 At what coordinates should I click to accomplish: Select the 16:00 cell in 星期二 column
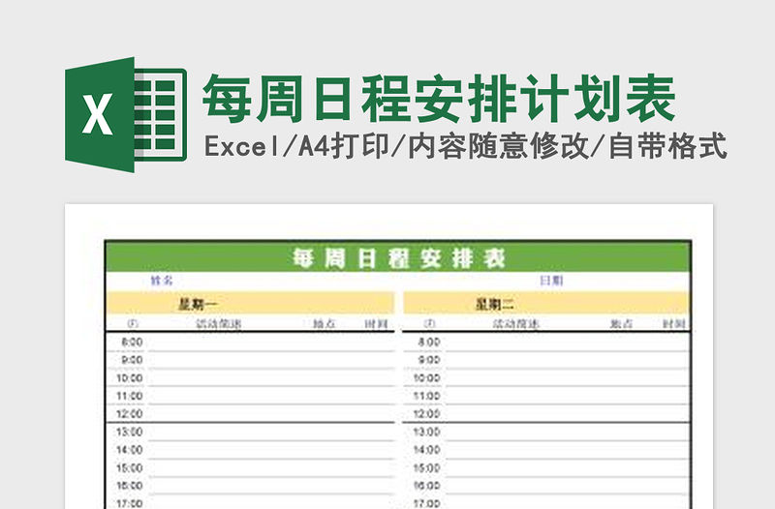(x=426, y=486)
